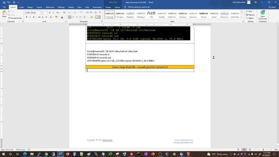The width and height of the screenshot is (279, 157).
Task: Expand the bullets list dropdown
Action: point(72,13)
